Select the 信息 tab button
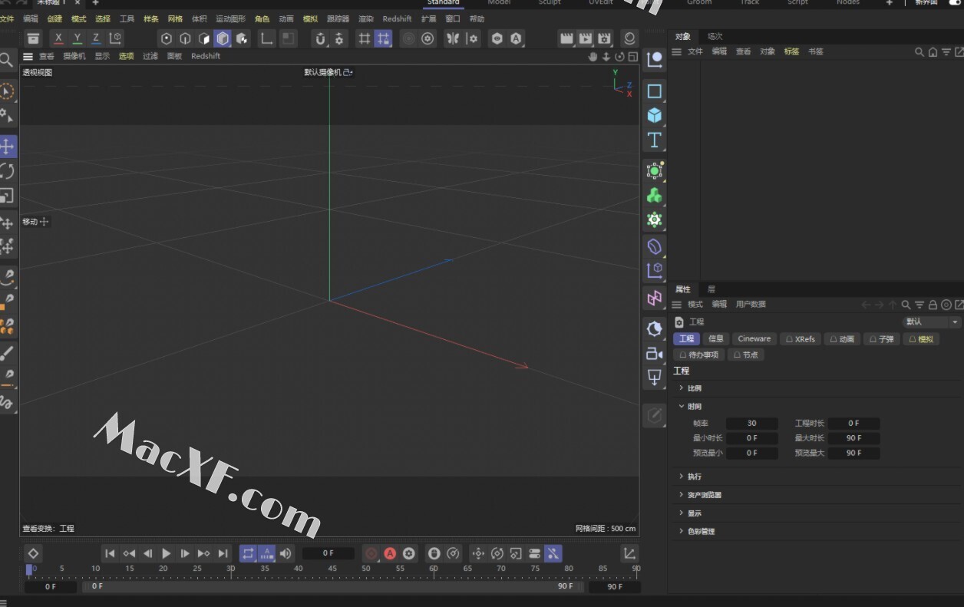This screenshot has height=607, width=964. pyautogui.click(x=716, y=338)
